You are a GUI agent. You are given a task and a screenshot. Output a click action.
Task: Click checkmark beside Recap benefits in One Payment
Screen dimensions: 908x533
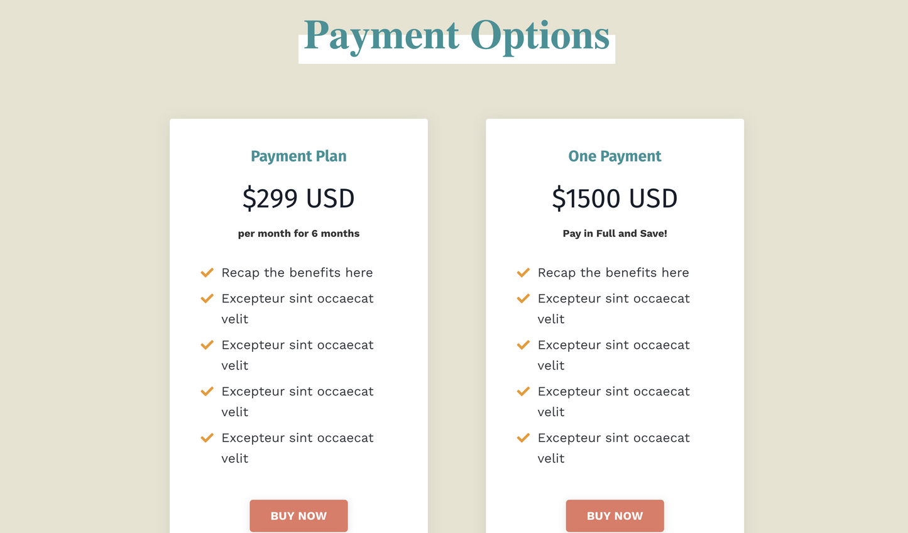pyautogui.click(x=523, y=273)
